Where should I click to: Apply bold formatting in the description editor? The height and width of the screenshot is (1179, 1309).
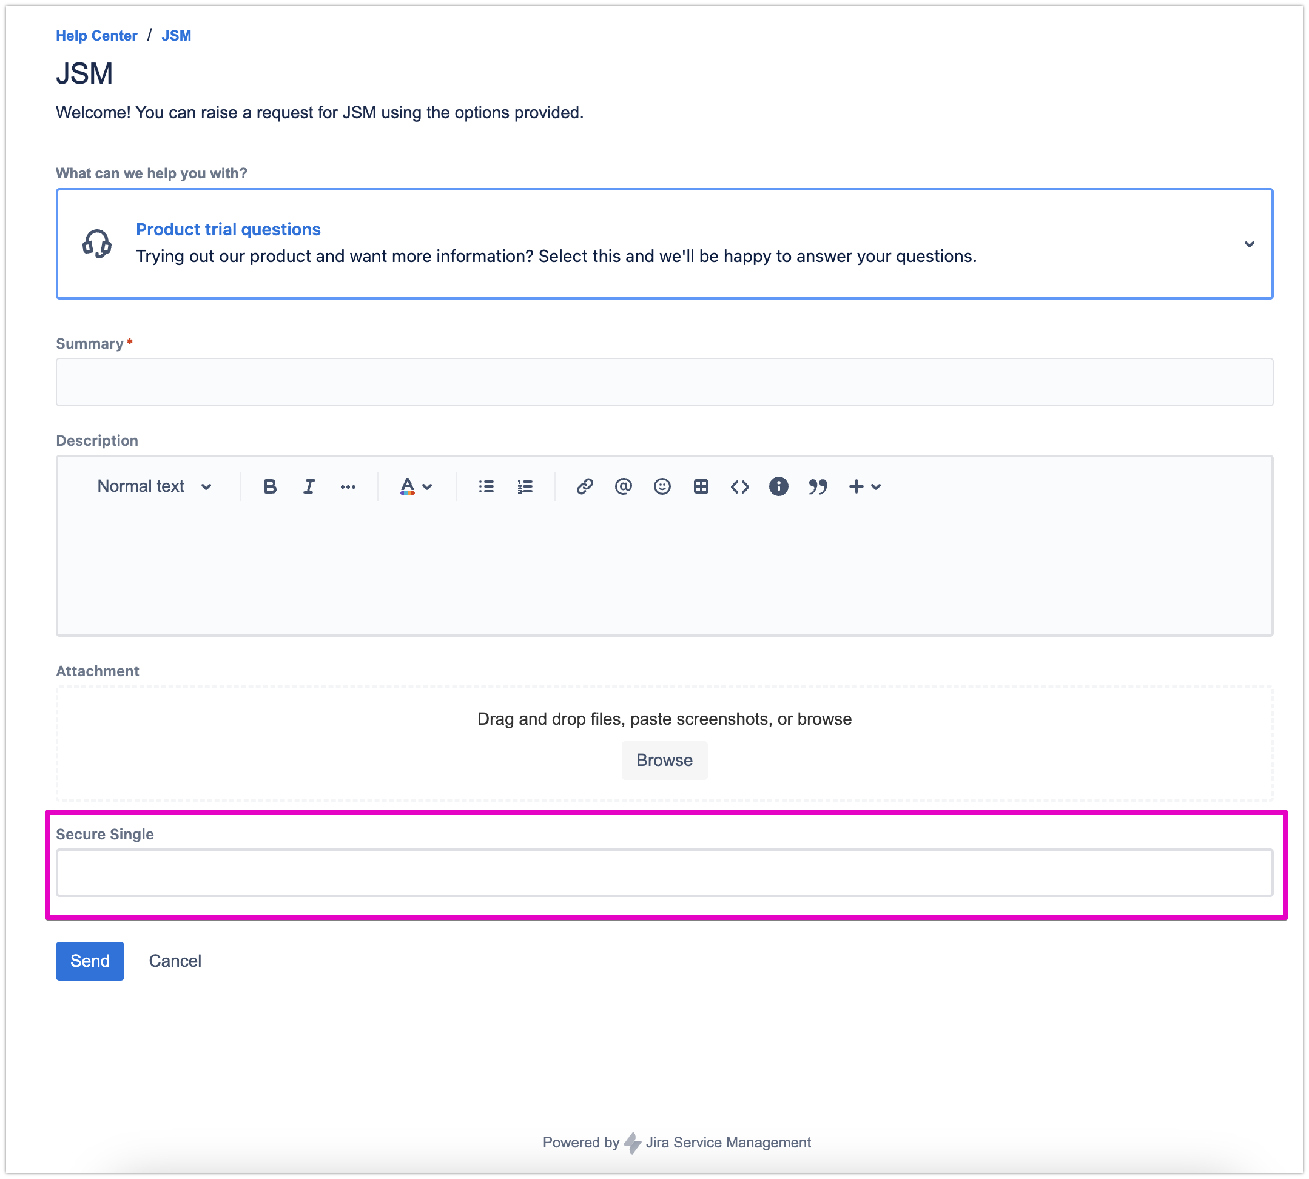(270, 486)
